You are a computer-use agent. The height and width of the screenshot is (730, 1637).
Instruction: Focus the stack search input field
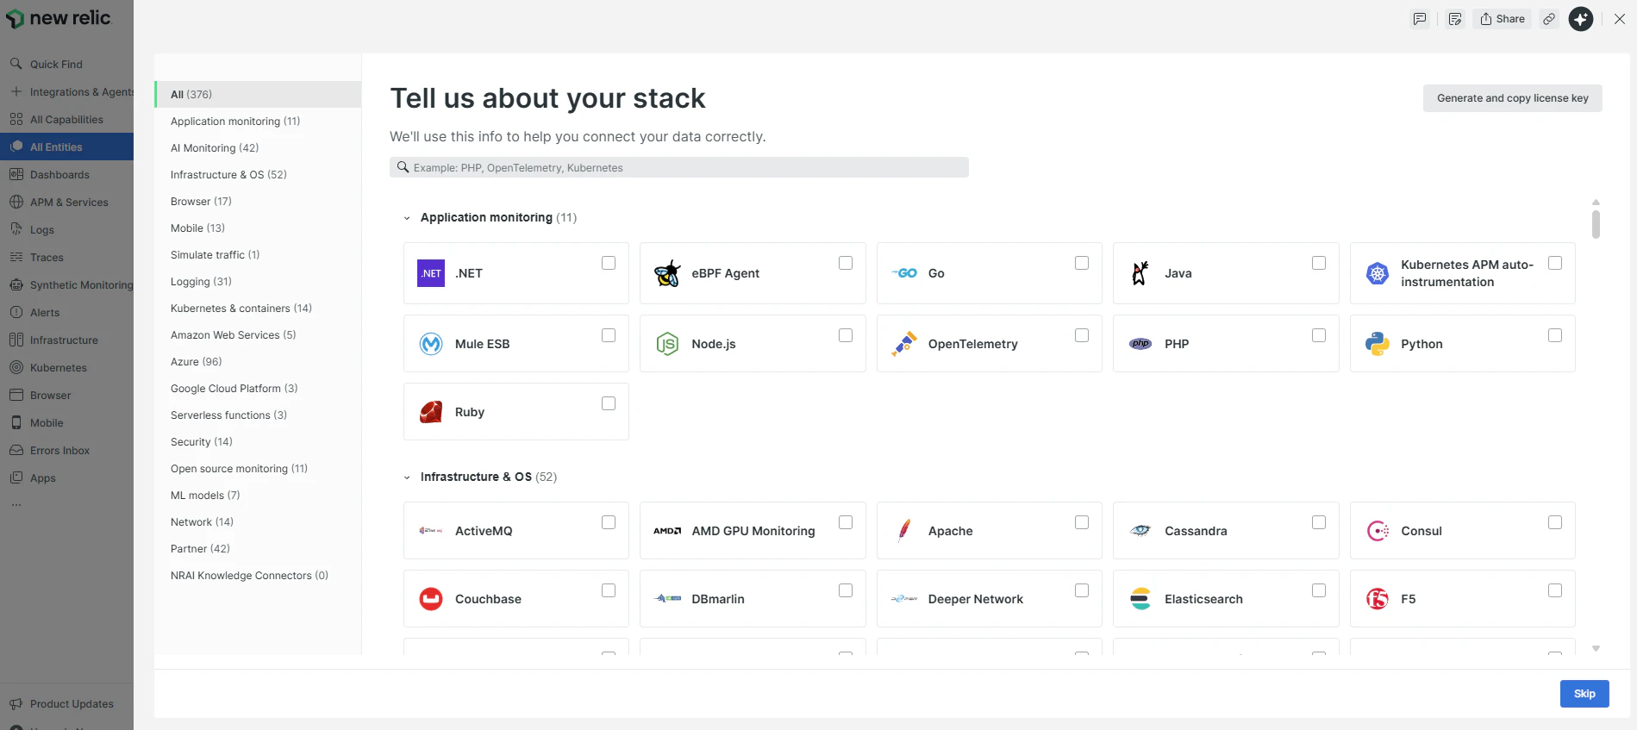[679, 168]
